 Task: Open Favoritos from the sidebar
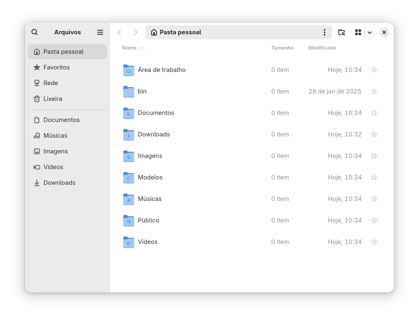[x=55, y=67]
